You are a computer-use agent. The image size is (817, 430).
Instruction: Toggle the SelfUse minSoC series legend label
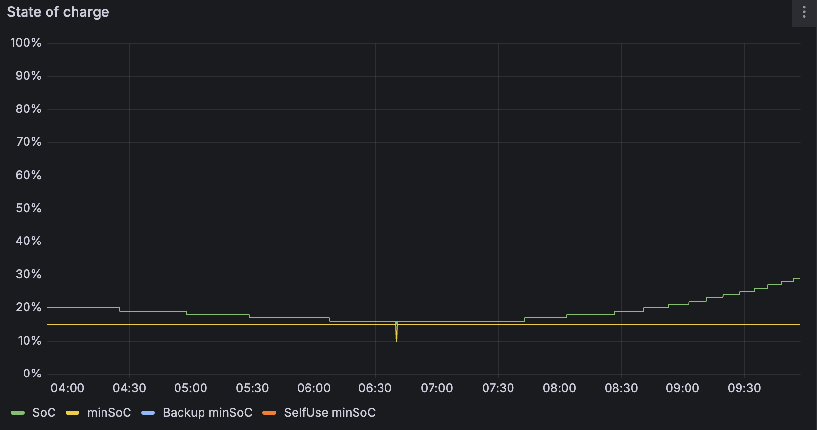[330, 413]
